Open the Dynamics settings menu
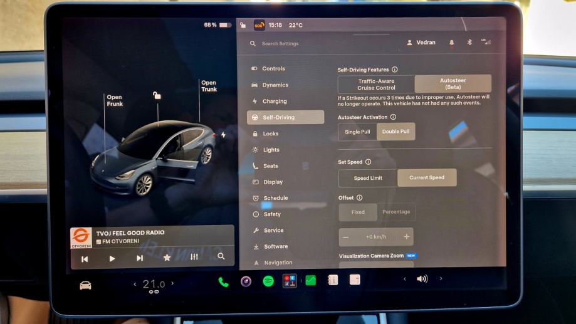Image resolution: width=576 pixels, height=324 pixels. pyautogui.click(x=270, y=85)
